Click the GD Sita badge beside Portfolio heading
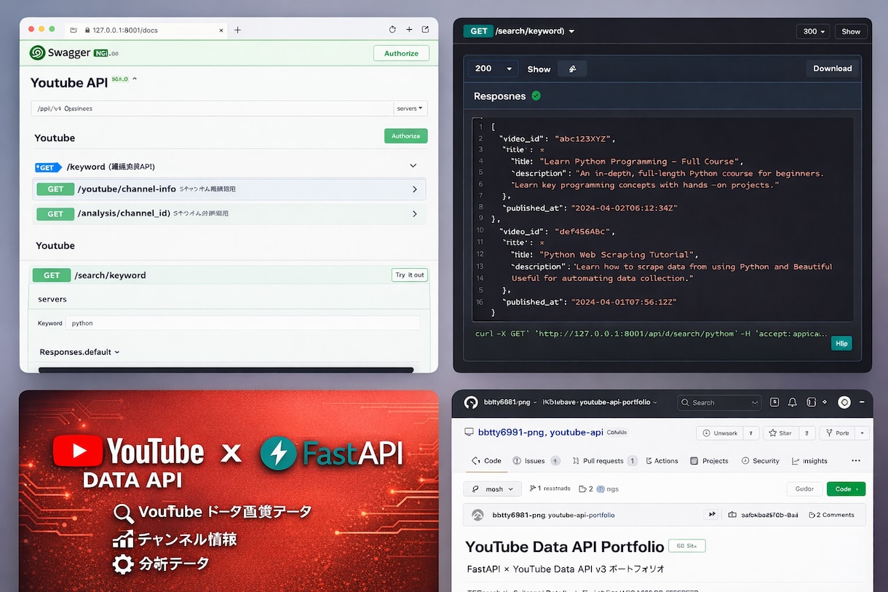 (687, 545)
